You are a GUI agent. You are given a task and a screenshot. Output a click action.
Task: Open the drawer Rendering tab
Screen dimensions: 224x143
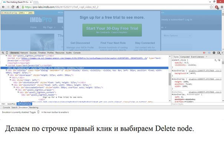[34, 107]
